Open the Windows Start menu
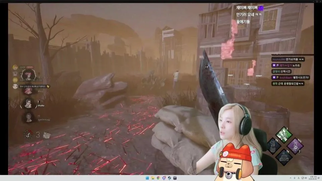The image size is (322, 181). pos(147,178)
